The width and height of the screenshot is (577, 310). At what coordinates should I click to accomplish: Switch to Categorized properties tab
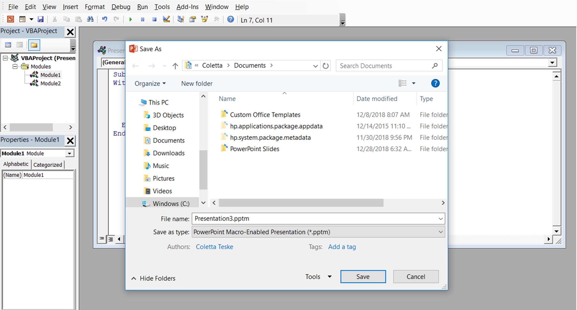pos(47,164)
